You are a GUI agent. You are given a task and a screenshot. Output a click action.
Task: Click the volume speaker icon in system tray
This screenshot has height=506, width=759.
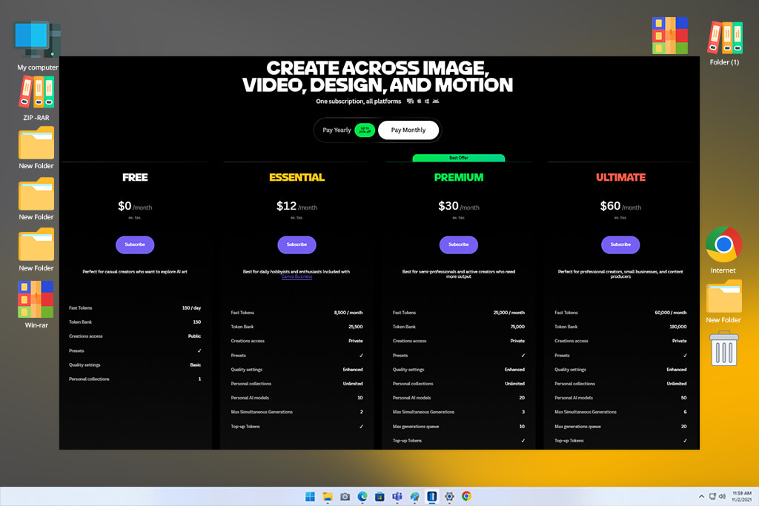coord(722,496)
